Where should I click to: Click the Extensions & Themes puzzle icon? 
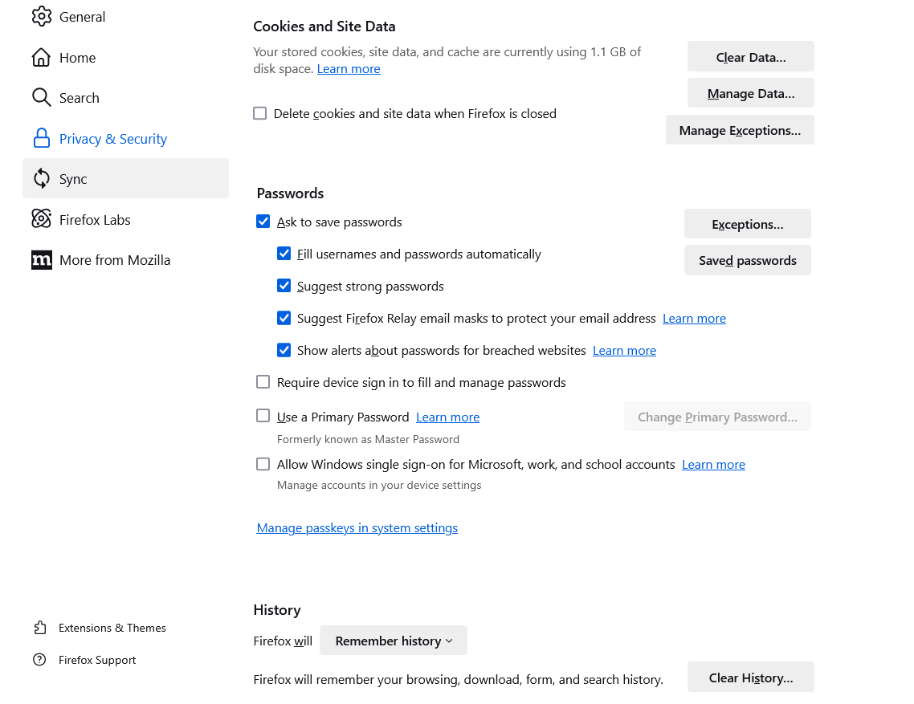pyautogui.click(x=39, y=628)
